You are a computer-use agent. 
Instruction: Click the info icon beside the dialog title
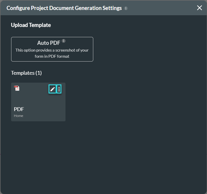126,8
